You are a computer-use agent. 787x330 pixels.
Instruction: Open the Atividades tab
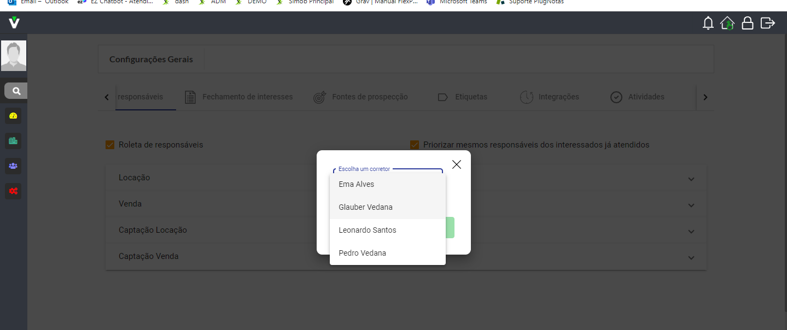(637, 97)
